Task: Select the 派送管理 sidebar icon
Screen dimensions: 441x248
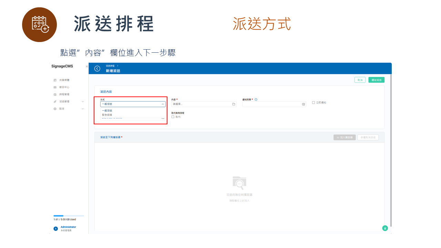Action: tap(55, 102)
